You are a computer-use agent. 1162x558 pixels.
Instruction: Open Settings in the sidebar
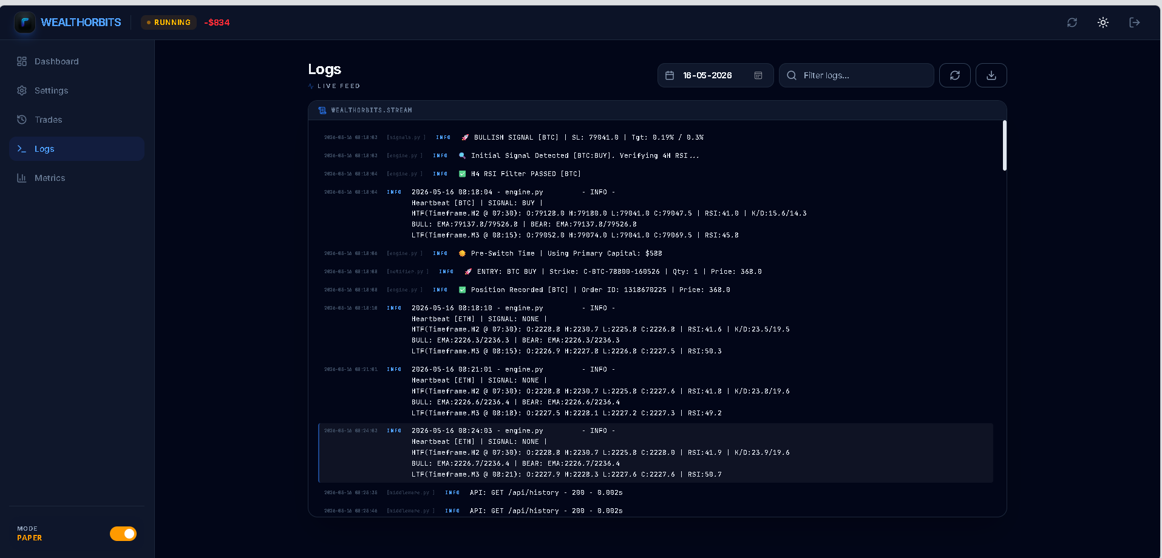[x=76, y=90]
